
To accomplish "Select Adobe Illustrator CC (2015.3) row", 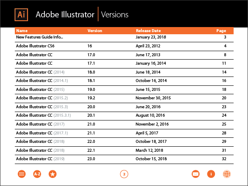I will (124, 107).
